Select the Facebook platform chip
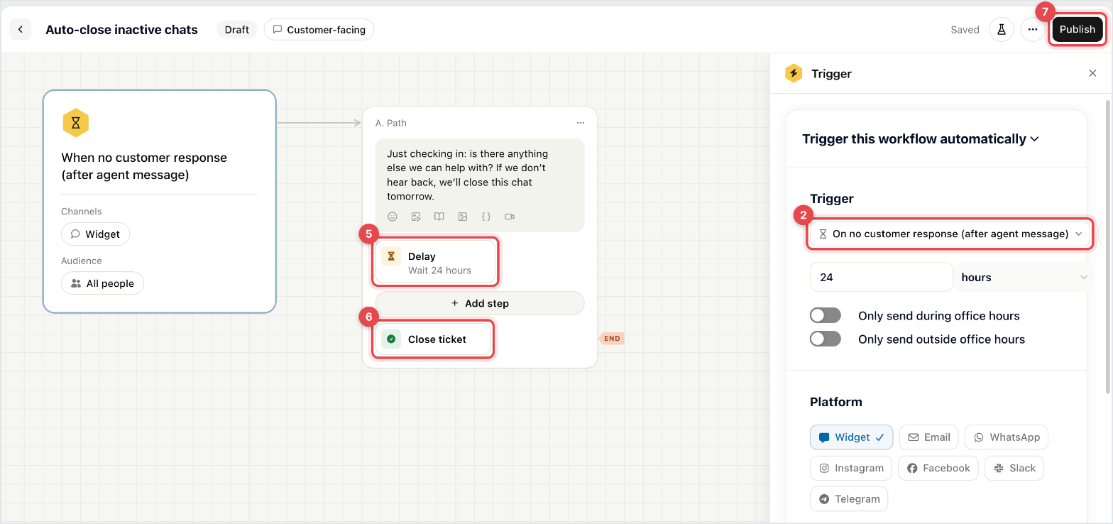1113x524 pixels. coord(938,468)
